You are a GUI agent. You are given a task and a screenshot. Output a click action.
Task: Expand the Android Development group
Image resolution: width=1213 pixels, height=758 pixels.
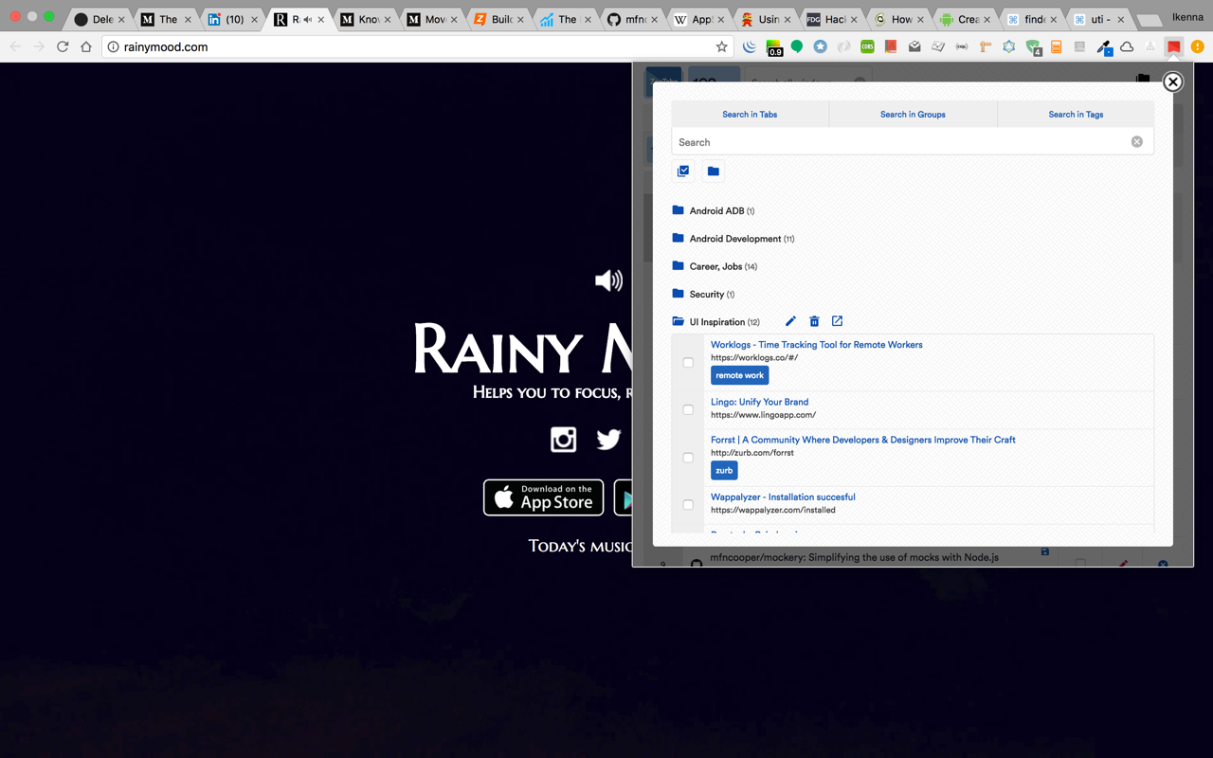coord(733,239)
